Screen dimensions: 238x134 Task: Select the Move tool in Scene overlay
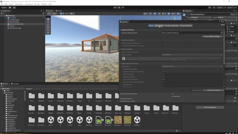(48, 22)
